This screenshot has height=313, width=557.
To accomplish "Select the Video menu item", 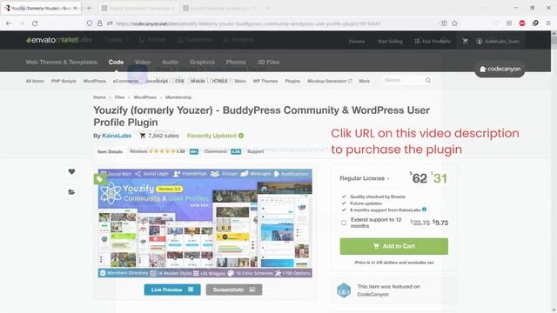I will tap(143, 62).
